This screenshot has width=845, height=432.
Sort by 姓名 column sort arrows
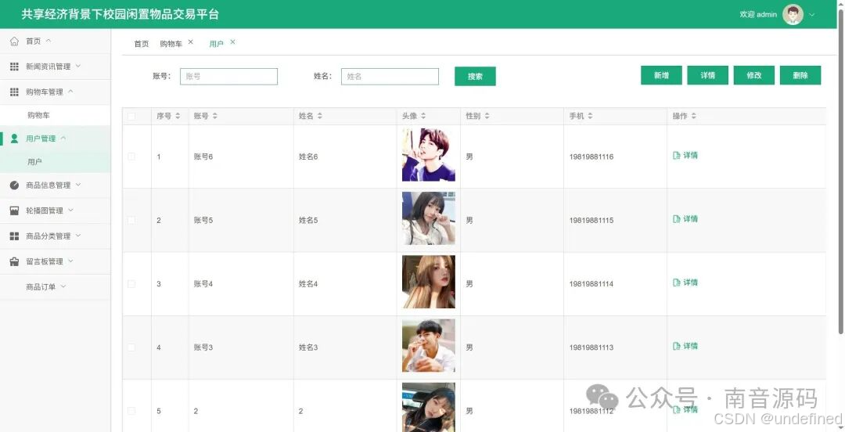click(x=319, y=116)
